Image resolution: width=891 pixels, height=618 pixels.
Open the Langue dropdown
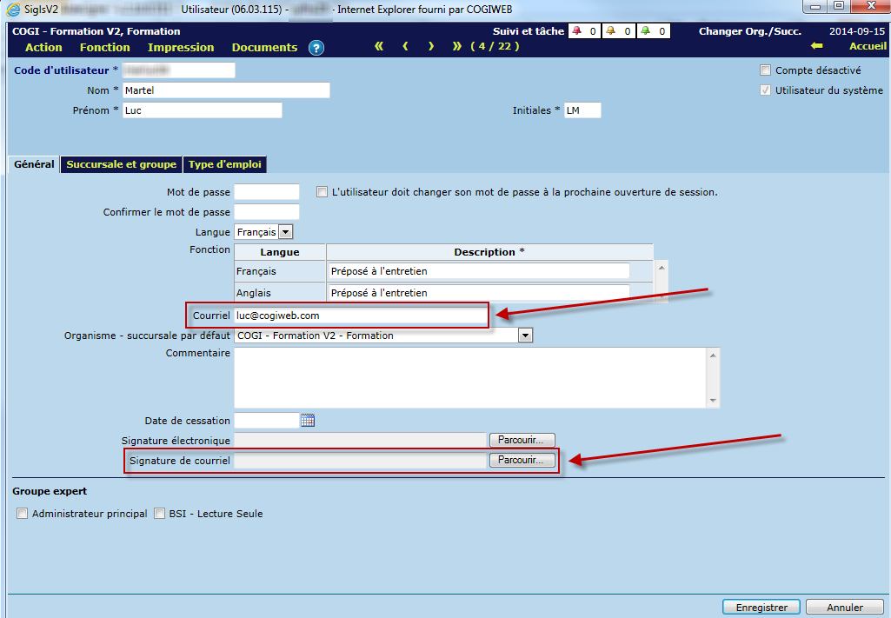coord(285,232)
